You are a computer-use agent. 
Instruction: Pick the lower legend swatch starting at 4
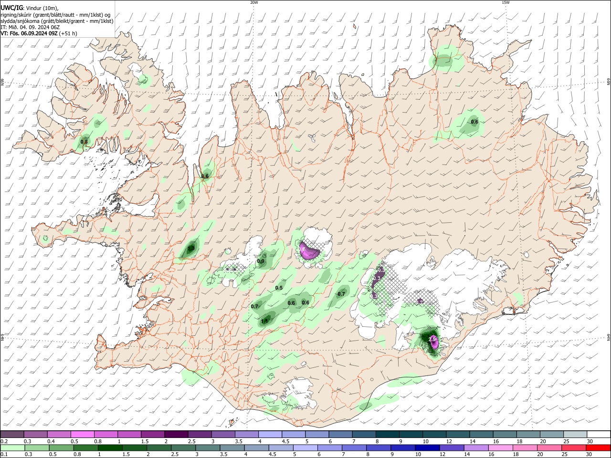(x=256, y=448)
